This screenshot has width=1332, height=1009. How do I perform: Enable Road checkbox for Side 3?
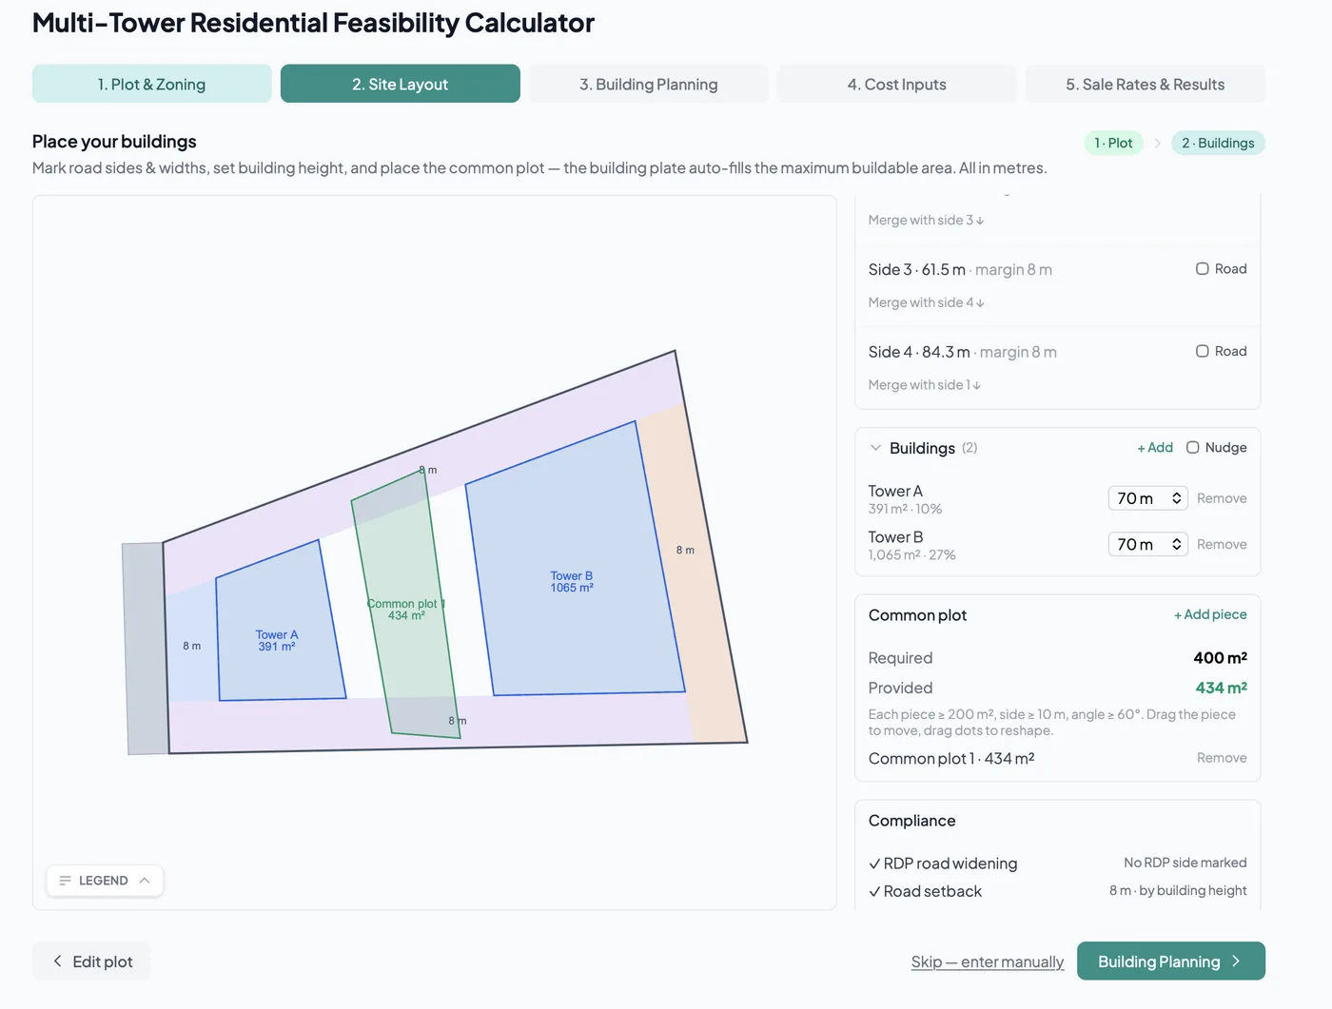click(x=1203, y=269)
